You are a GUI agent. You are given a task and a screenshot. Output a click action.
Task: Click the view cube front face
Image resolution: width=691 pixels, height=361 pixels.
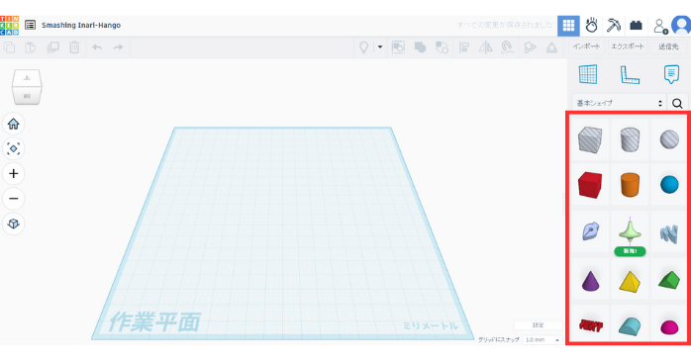27,96
